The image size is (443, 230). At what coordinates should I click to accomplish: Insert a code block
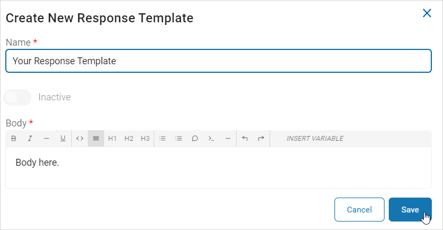tap(211, 139)
